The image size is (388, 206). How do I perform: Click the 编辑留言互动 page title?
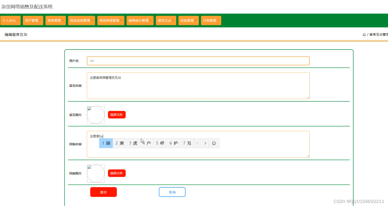pyautogui.click(x=16, y=34)
